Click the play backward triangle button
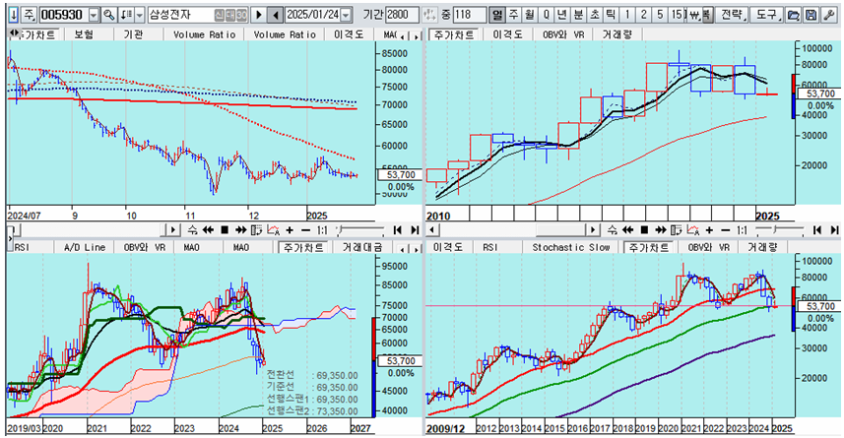Screen dimensions: 844x438 pyautogui.click(x=276, y=15)
